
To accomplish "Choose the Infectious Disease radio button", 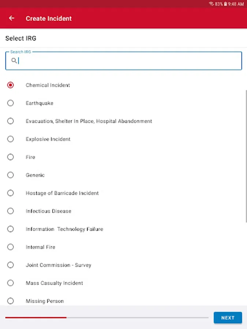I will coord(11,211).
